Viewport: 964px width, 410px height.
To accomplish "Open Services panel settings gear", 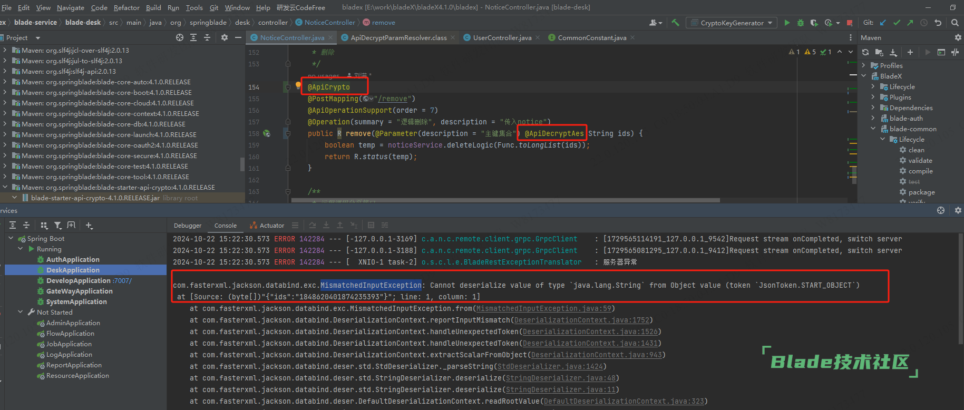I will point(958,210).
